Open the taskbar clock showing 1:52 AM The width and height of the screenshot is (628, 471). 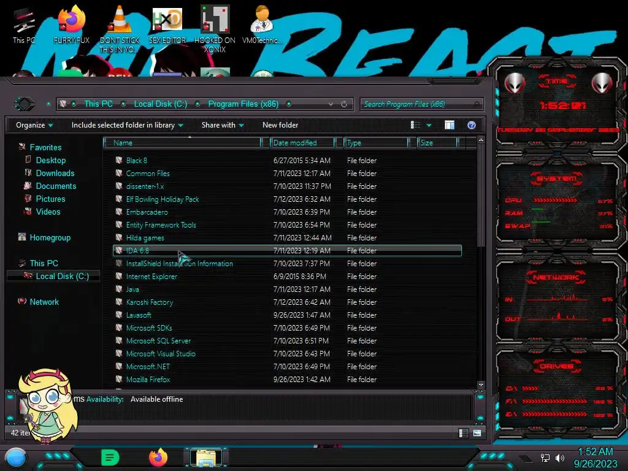coord(595,458)
